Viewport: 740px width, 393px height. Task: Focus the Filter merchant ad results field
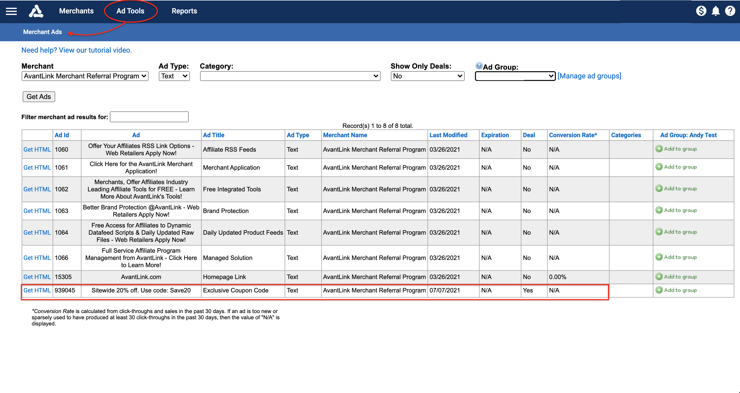click(149, 117)
